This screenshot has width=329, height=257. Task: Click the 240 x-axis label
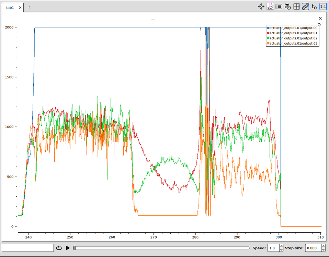(x=28, y=237)
